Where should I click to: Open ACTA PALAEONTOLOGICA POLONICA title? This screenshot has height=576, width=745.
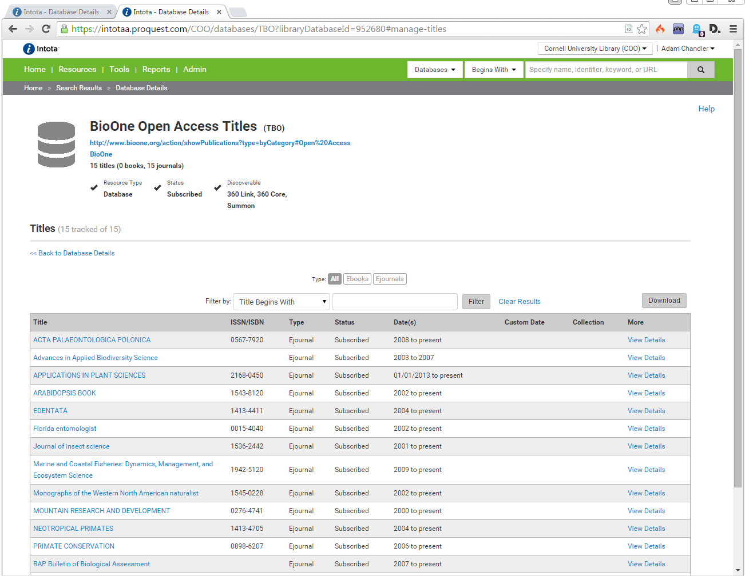[92, 340]
